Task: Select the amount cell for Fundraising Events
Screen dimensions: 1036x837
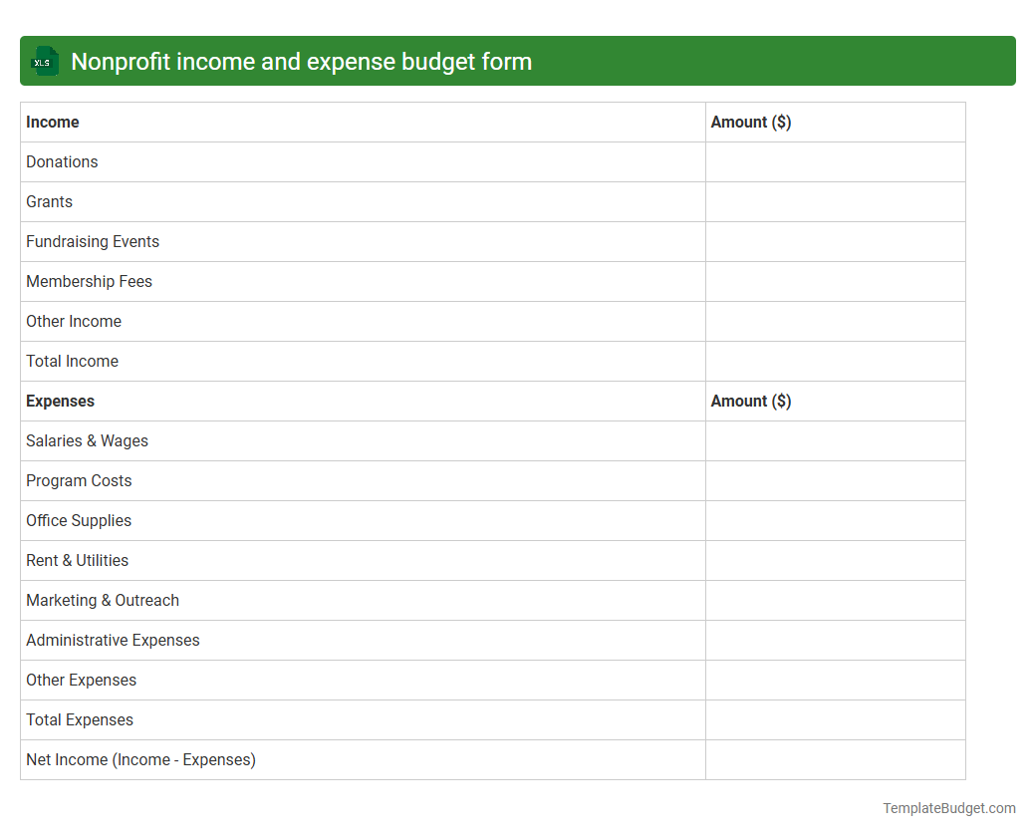Action: [835, 241]
